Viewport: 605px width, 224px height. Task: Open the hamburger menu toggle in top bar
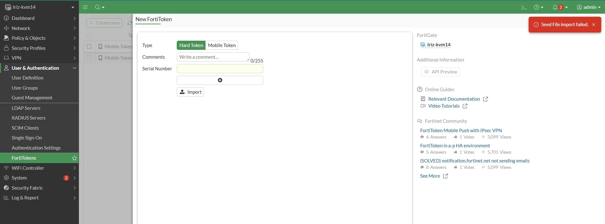pyautogui.click(x=85, y=7)
